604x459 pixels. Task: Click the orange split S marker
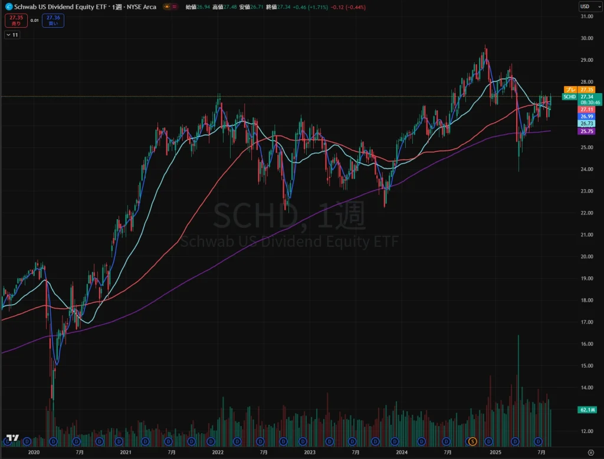pos(472,441)
